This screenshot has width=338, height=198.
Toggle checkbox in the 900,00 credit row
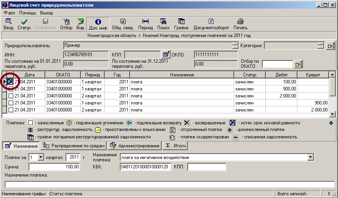click(11, 103)
